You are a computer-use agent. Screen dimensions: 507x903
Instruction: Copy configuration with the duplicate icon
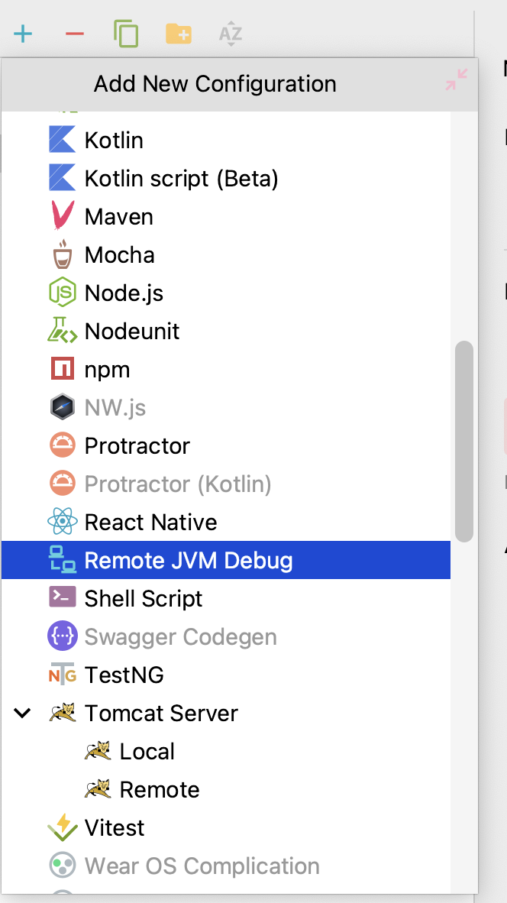click(127, 34)
